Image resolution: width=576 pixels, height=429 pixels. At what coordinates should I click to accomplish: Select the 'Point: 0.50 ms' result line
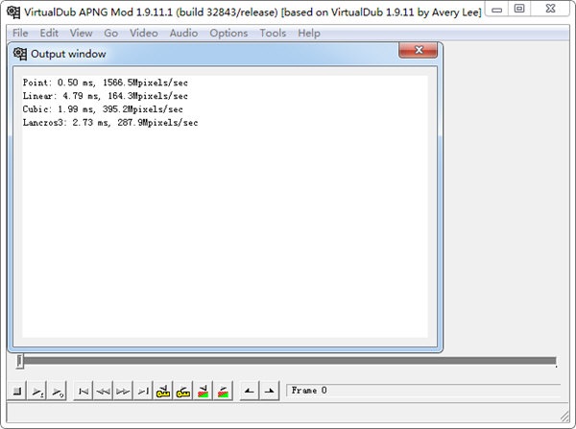point(105,83)
